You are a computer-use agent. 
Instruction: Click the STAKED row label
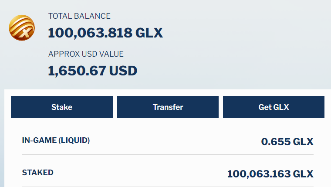37,173
